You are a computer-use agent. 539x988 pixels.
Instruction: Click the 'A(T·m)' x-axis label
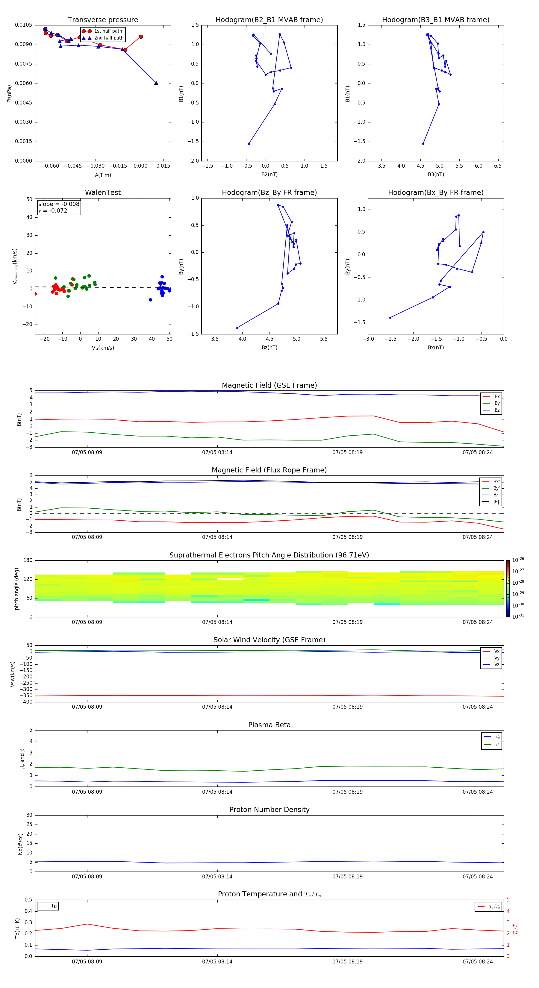(x=103, y=175)
